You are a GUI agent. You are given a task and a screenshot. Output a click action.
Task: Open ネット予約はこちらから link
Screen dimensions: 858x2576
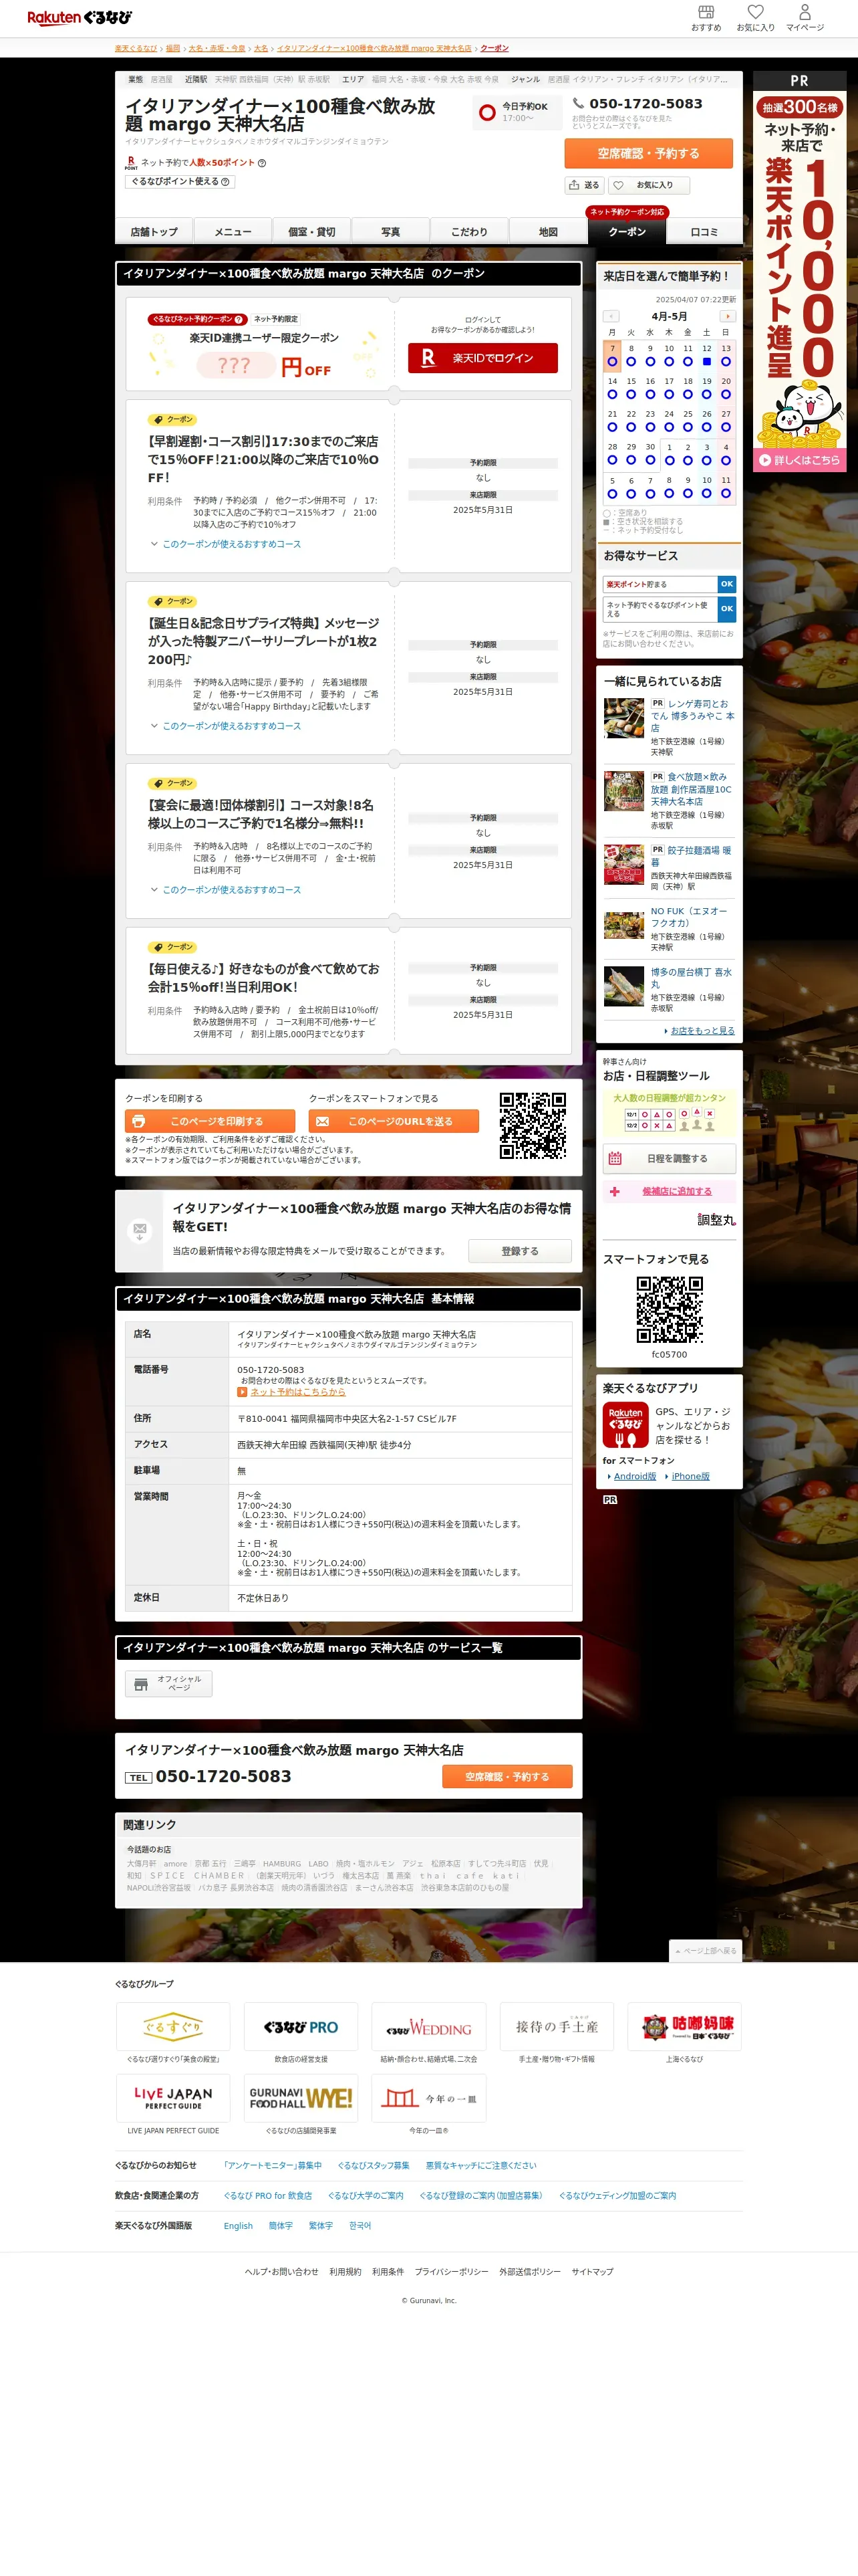coord(297,1392)
